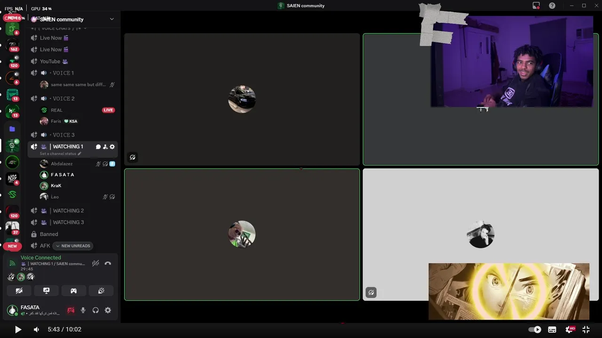
Task: Open the server with 162 notifications
Action: (12, 45)
